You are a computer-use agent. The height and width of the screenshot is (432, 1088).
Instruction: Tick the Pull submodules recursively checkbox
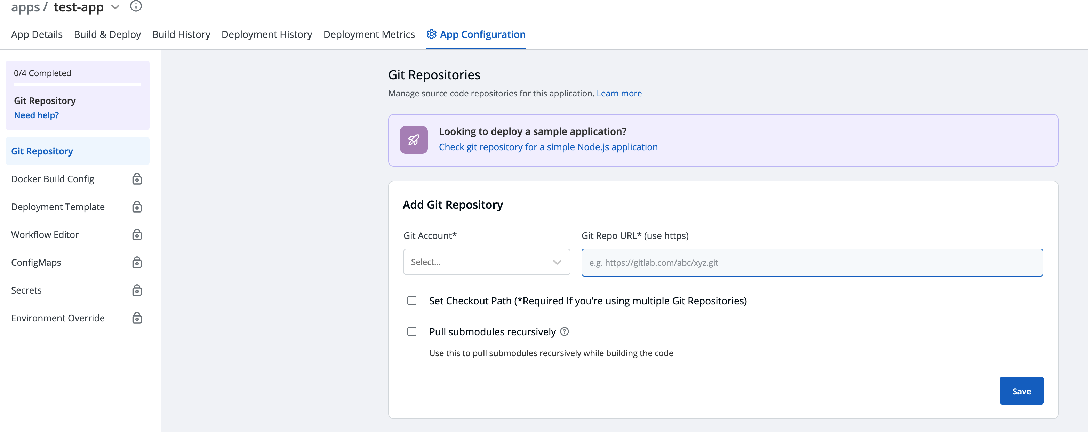[x=412, y=331]
